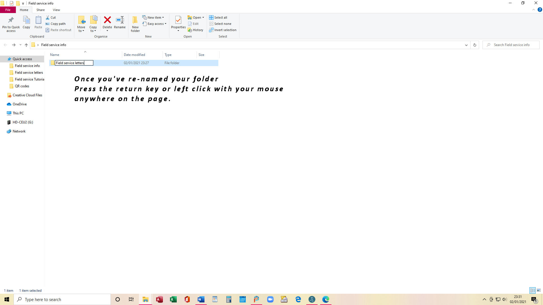The width and height of the screenshot is (543, 305).
Task: Open Field service letters in Quick access
Action: point(29,73)
